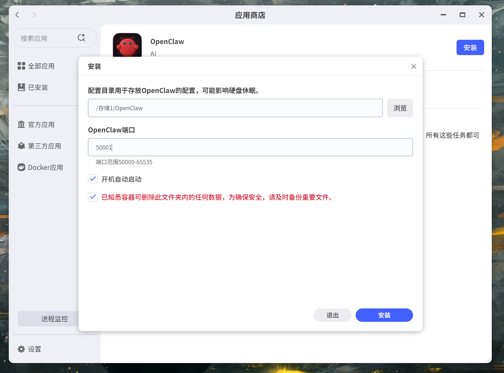The image size is (504, 373).
Task: Select the Docker应用 category icon
Action: click(21, 167)
